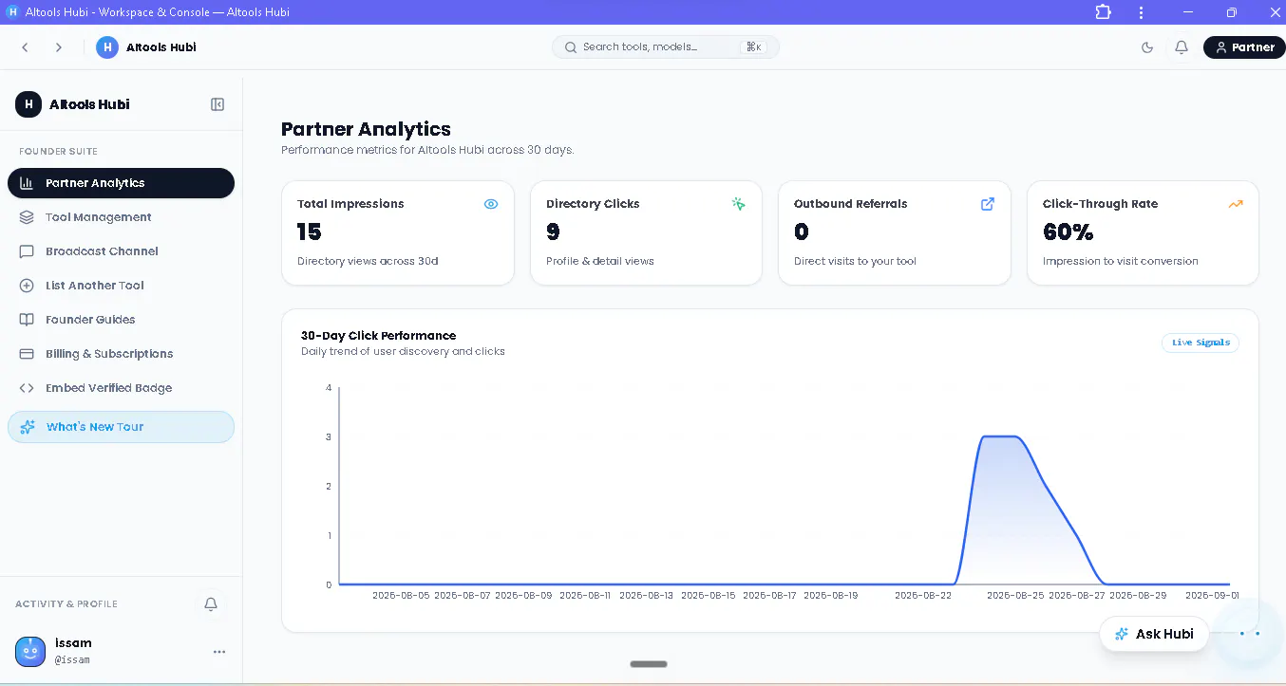
Task: Click the AItools Hubi name in sidebar header
Action: (89, 104)
